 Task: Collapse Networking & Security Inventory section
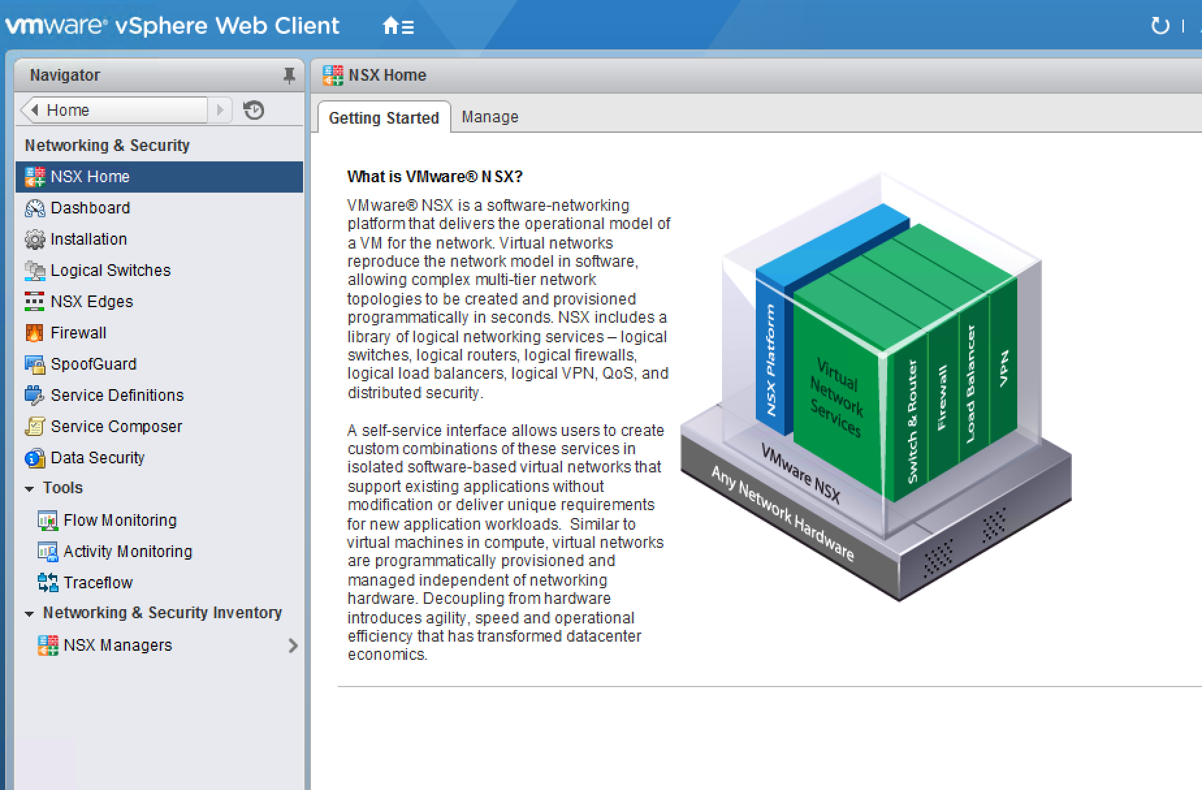tap(29, 614)
